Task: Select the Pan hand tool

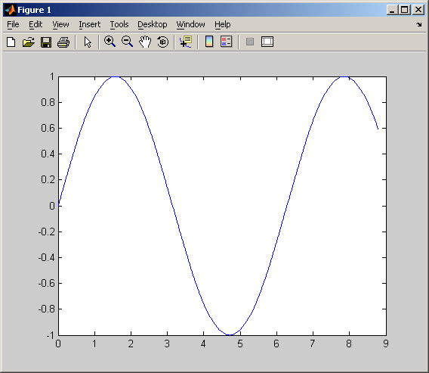Action: 145,42
